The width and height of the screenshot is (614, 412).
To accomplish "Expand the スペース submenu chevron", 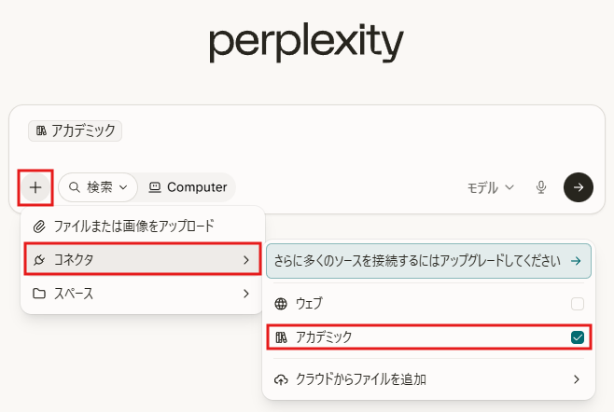I will pyautogui.click(x=246, y=294).
